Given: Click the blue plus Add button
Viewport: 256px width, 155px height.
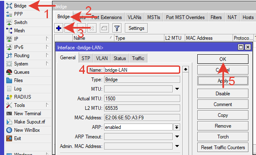Looking at the screenshot, I should tap(59, 28).
